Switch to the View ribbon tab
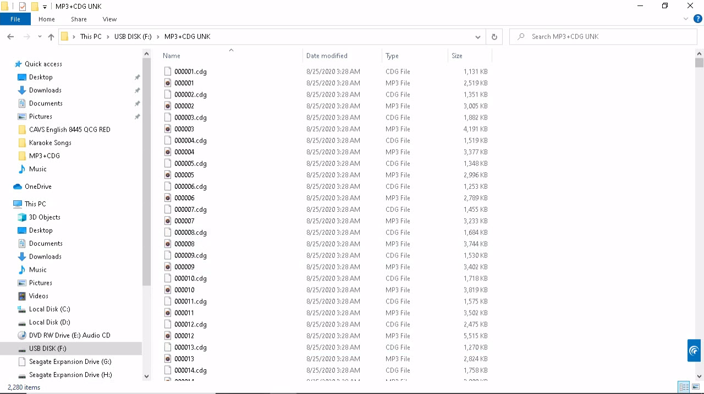The width and height of the screenshot is (704, 394). 109,19
